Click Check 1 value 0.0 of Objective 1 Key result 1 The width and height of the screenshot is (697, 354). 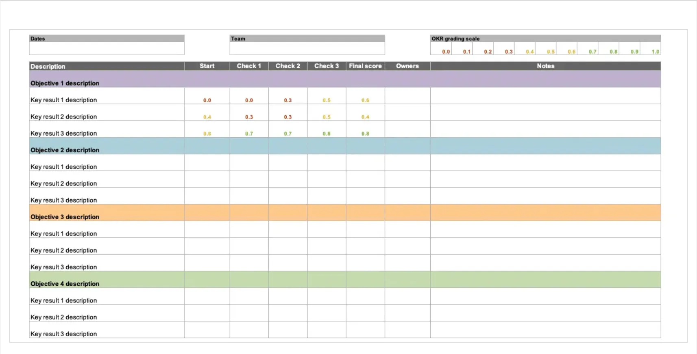pyautogui.click(x=249, y=100)
